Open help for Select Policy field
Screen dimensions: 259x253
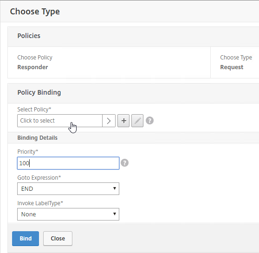[x=149, y=121]
